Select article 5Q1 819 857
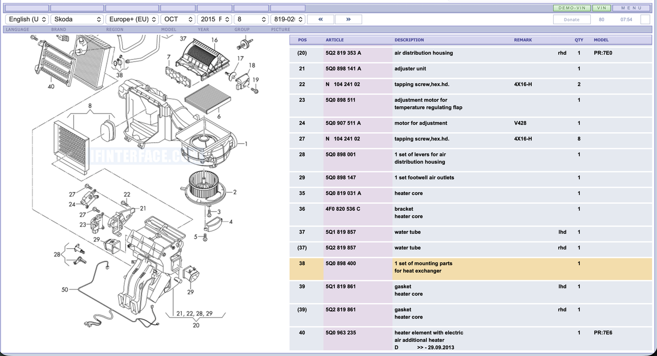Image resolution: width=657 pixels, height=356 pixels. coord(341,232)
